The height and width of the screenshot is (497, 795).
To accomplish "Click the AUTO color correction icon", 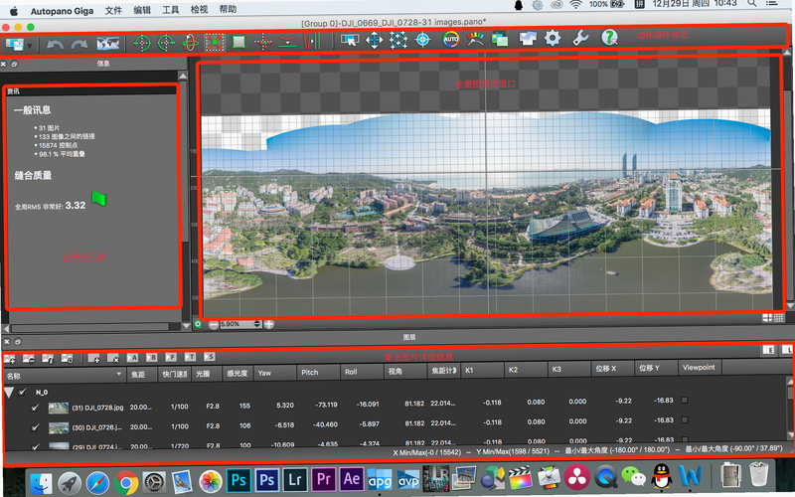I will (451, 39).
